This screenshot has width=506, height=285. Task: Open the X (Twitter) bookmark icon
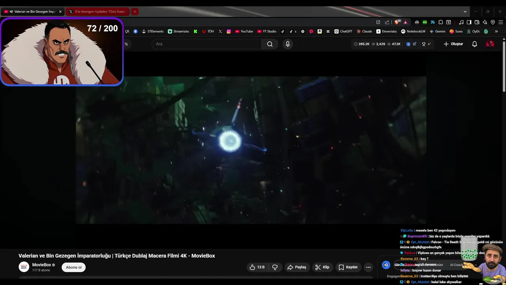(220, 31)
